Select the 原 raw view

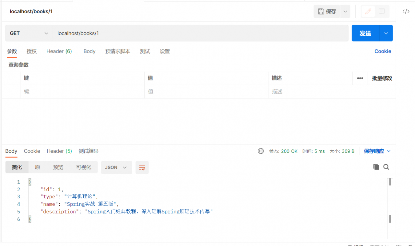37,167
